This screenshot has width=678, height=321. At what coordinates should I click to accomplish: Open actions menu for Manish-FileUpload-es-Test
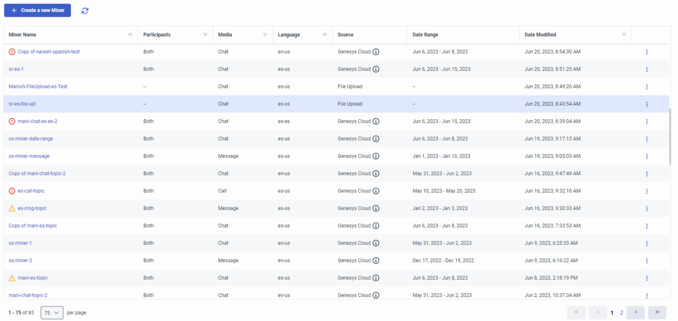click(647, 87)
